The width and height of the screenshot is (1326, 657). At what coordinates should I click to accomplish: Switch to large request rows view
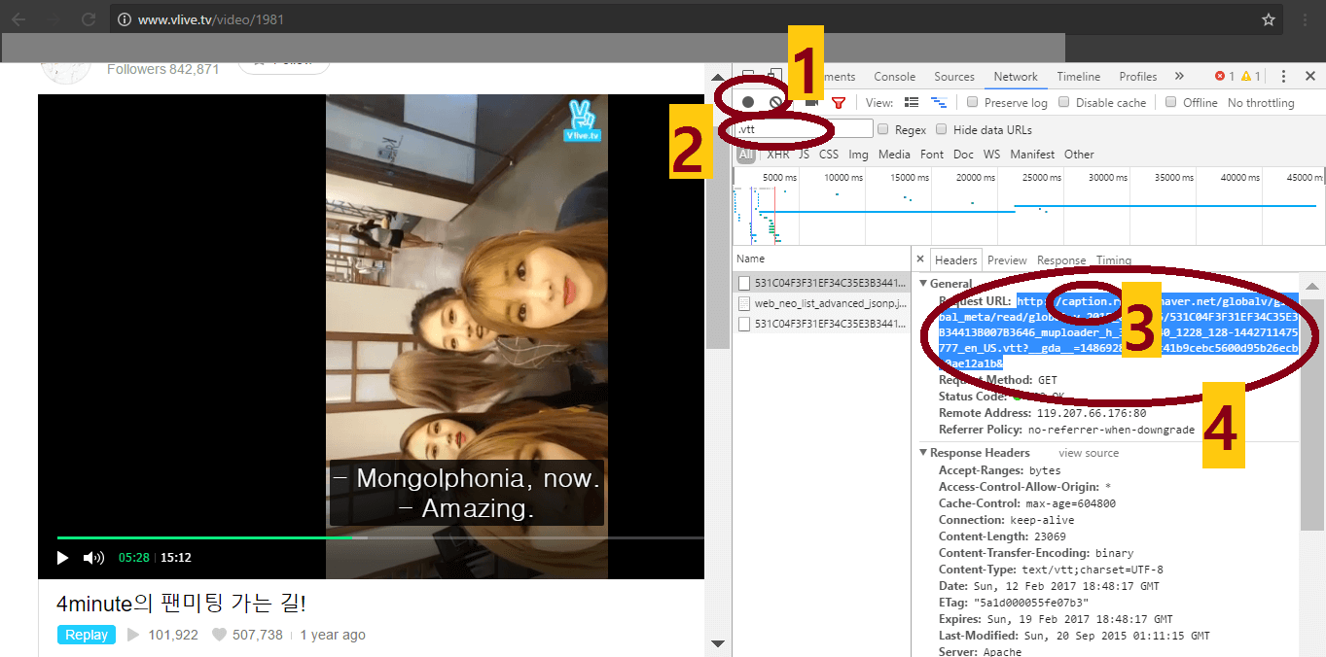click(x=912, y=102)
